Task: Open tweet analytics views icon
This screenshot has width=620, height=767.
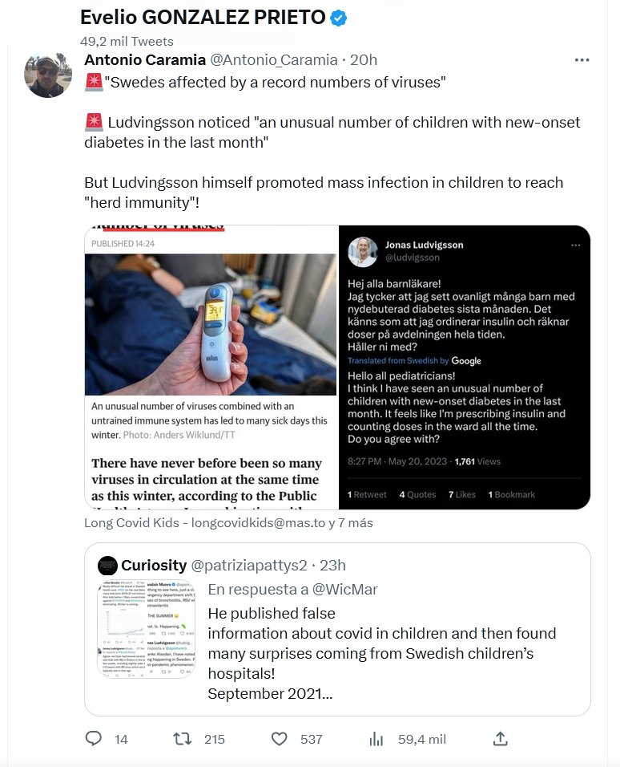Action: coord(376,738)
